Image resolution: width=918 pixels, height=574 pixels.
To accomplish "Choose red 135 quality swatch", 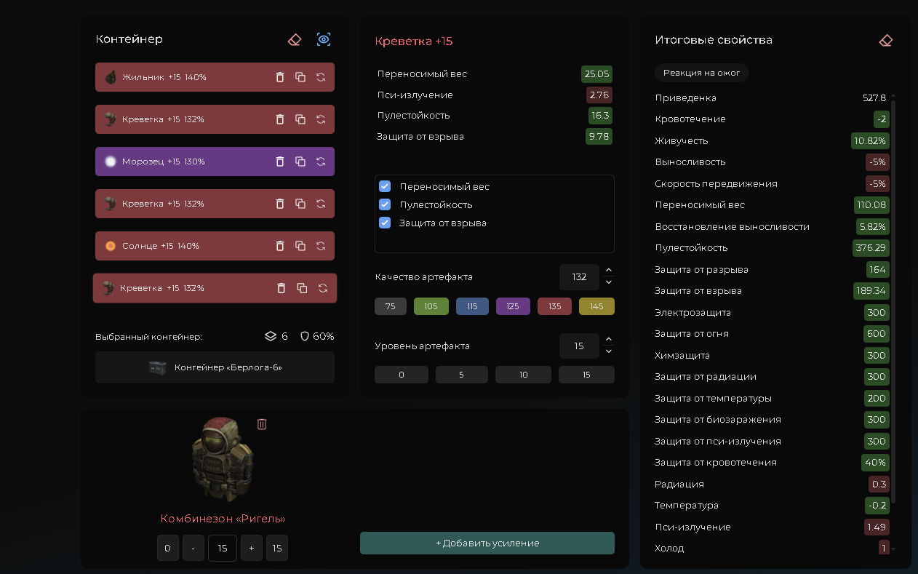I will 555,306.
